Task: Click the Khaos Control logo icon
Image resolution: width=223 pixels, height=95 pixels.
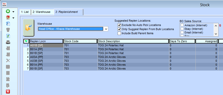Action: (x=4, y=5)
